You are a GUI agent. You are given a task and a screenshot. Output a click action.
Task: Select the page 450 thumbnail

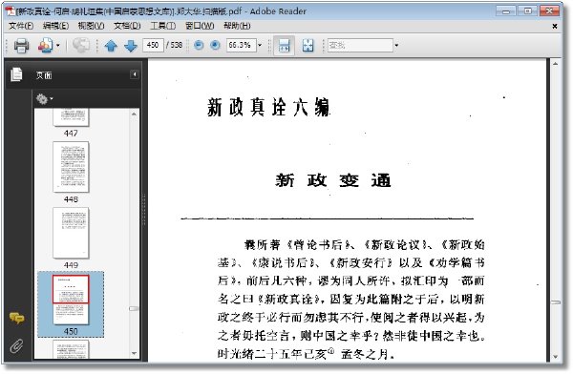71,300
